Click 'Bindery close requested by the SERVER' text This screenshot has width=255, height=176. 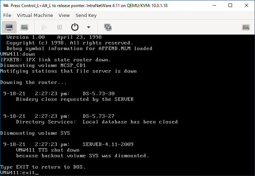[x=75, y=99]
